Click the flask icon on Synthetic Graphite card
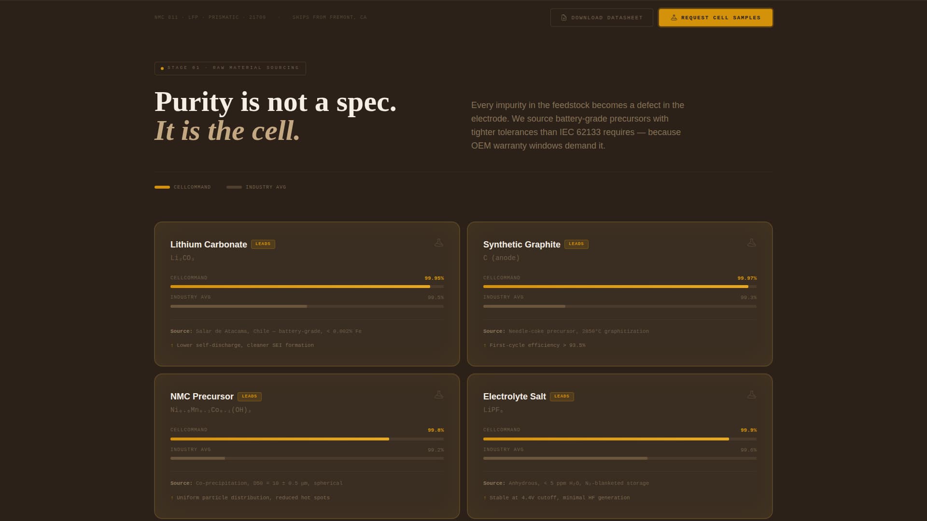The height and width of the screenshot is (521, 927). [x=752, y=243]
